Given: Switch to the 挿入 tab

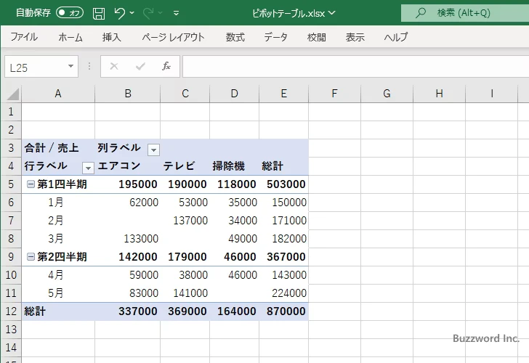Looking at the screenshot, I should (112, 37).
